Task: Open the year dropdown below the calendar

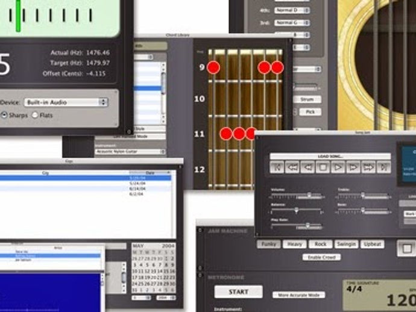Action: pyautogui.click(x=166, y=298)
